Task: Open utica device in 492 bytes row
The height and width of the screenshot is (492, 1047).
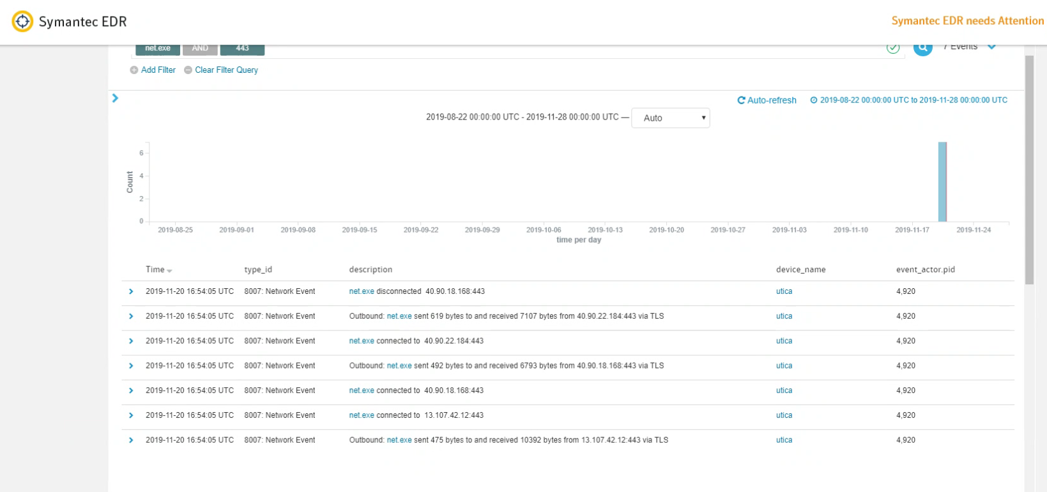Action: pyautogui.click(x=784, y=366)
